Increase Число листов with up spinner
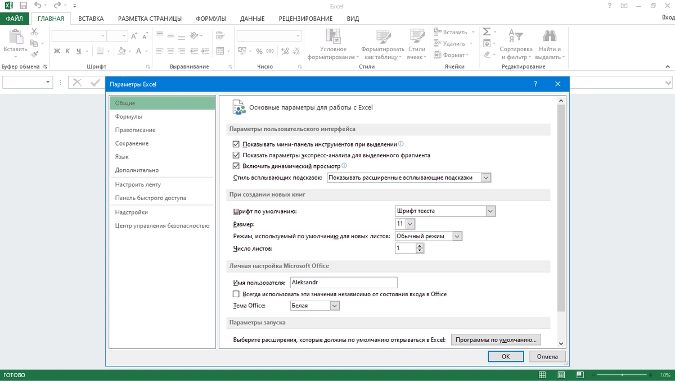 420,246
